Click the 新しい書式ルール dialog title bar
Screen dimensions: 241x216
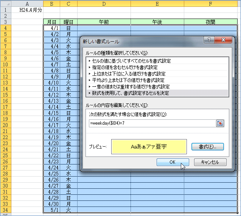coord(142,42)
